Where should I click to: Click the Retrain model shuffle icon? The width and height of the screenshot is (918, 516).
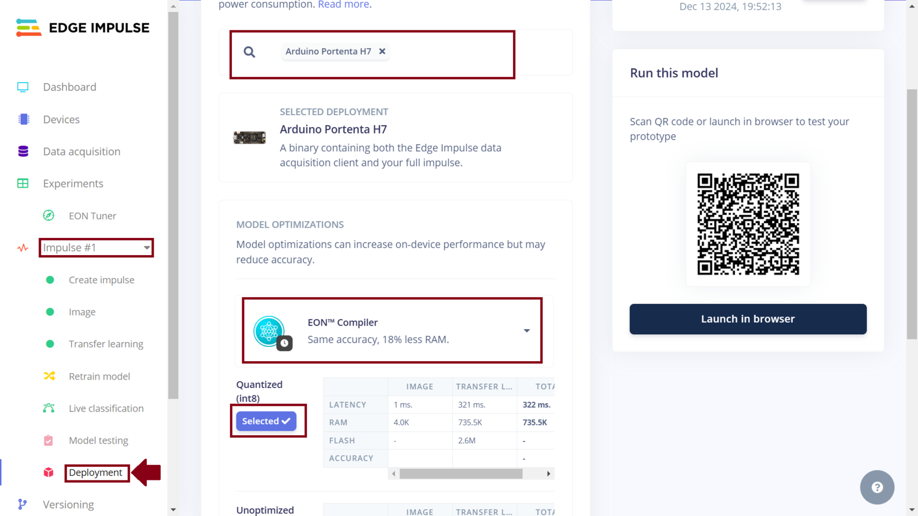(x=49, y=376)
